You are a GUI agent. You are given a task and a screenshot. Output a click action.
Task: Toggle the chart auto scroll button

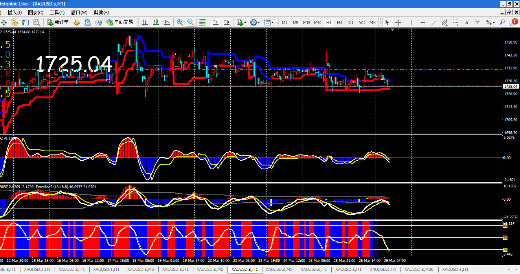[216, 22]
